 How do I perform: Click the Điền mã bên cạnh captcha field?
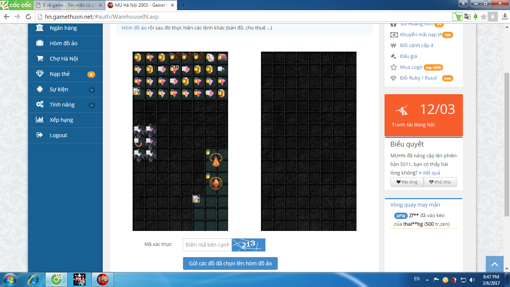[x=207, y=245]
